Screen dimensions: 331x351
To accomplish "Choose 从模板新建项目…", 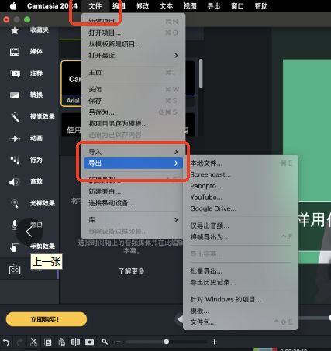I will [x=133, y=44].
